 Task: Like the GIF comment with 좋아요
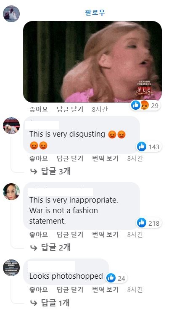[39, 109]
